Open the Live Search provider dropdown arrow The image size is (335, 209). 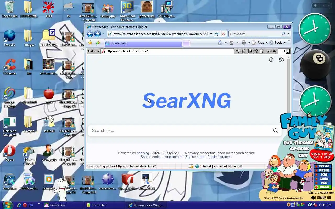288,34
